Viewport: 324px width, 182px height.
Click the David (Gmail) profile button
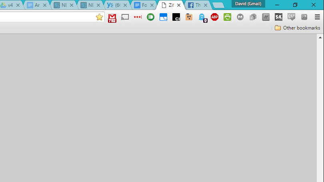(x=248, y=4)
